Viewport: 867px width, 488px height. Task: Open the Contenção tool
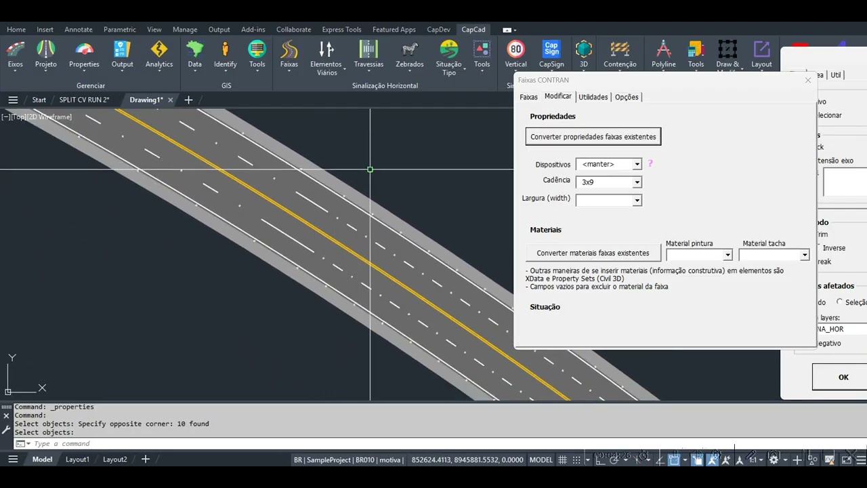[x=620, y=54]
